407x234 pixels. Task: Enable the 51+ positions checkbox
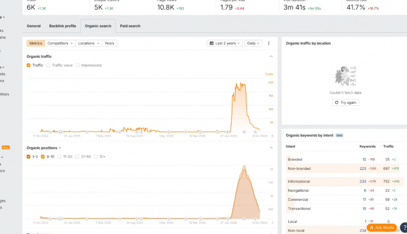click(x=96, y=157)
